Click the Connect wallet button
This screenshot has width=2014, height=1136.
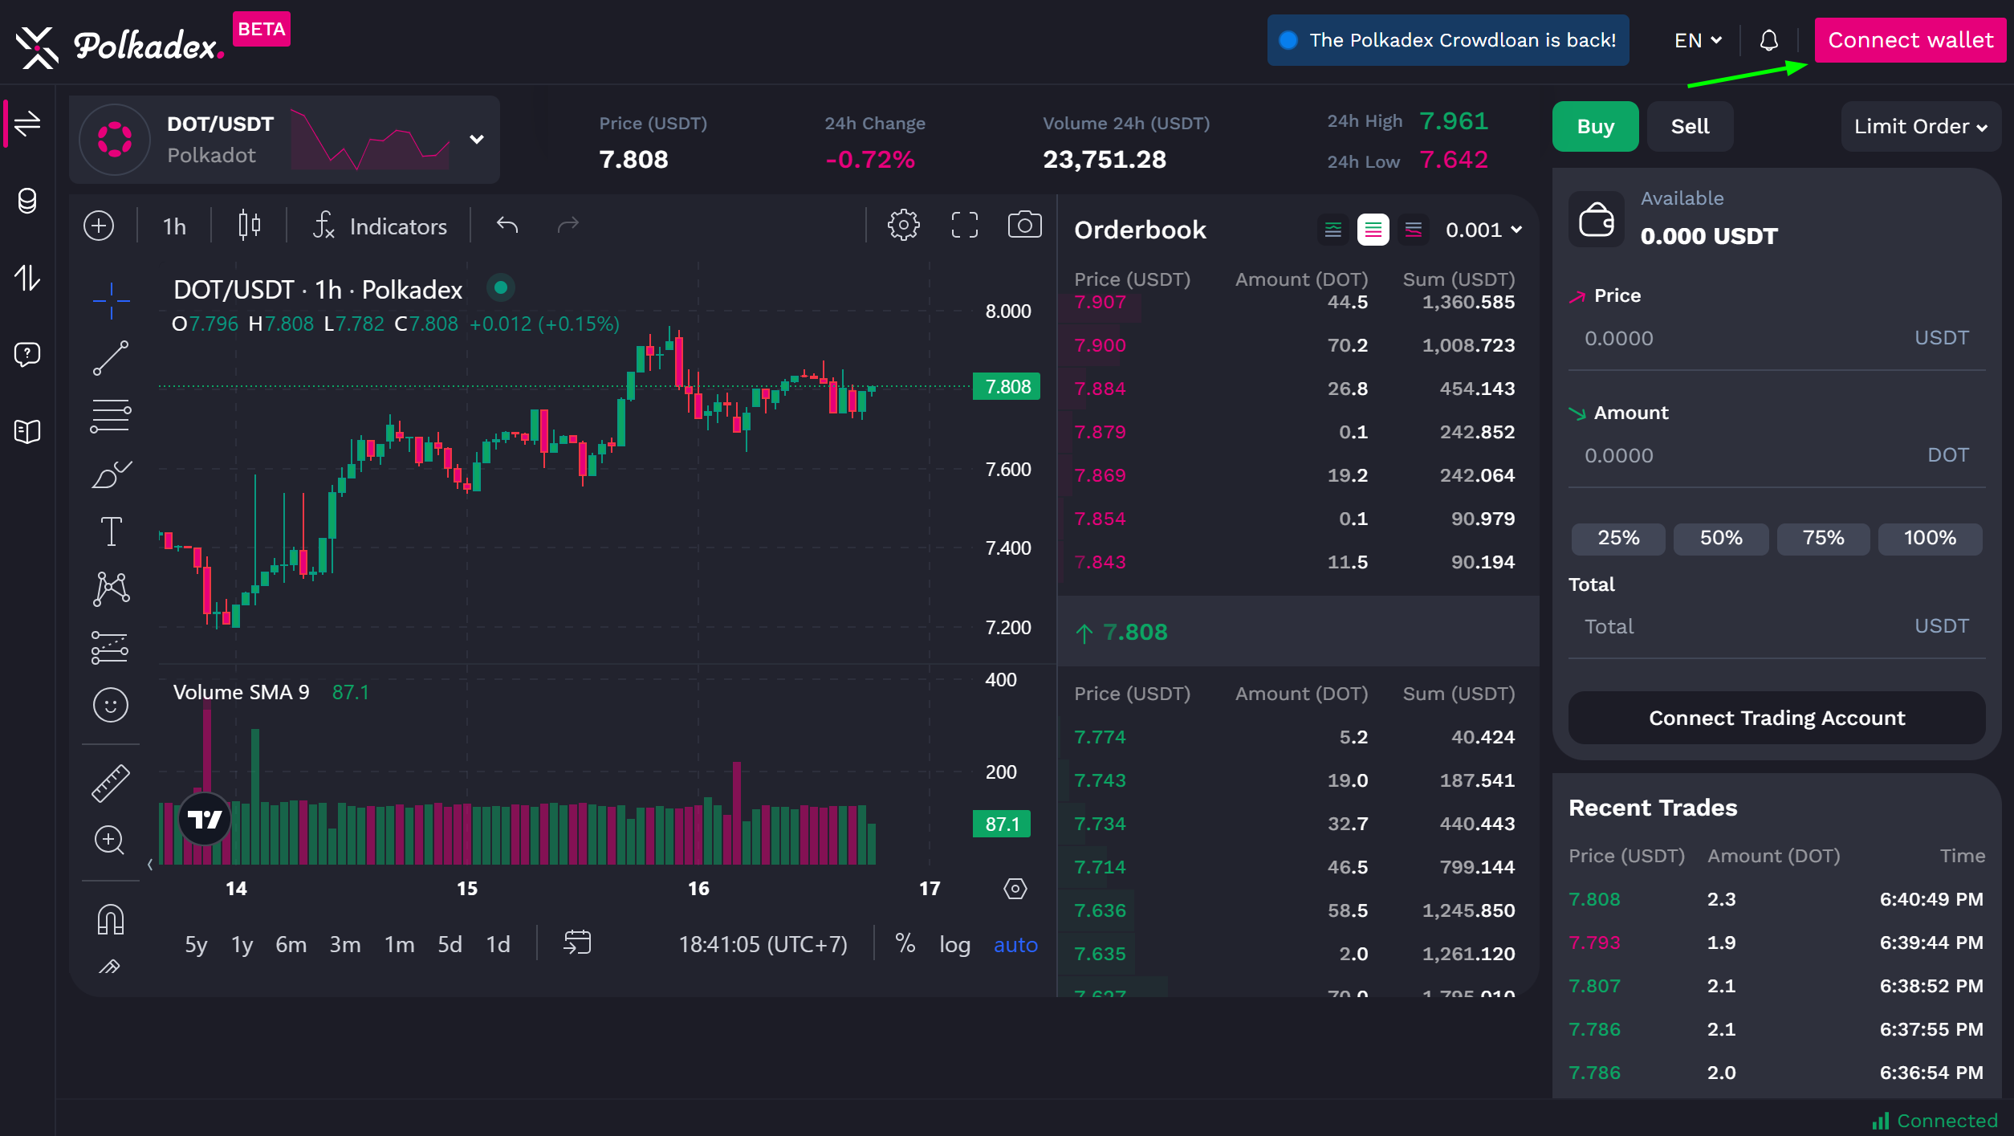[1910, 40]
